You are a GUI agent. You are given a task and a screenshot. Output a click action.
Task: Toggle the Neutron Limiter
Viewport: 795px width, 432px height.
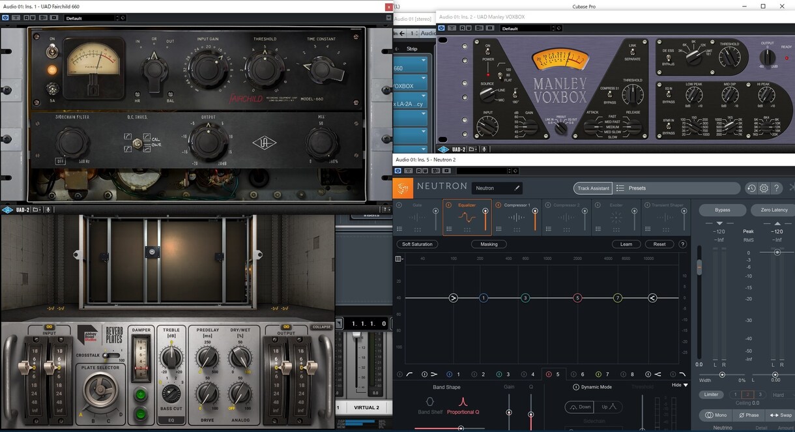coord(712,395)
